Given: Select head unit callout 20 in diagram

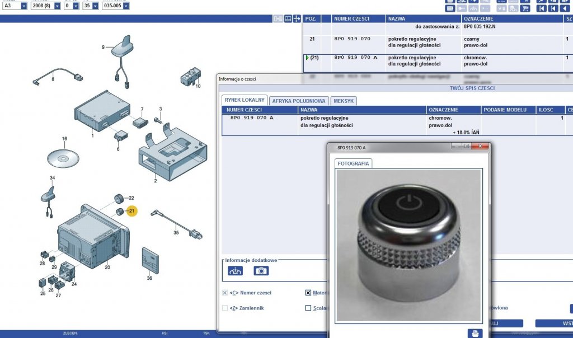Looking at the screenshot, I should (107, 267).
